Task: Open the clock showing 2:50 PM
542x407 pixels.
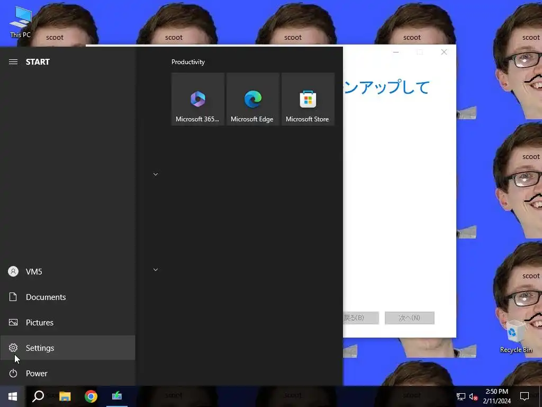Action: pos(496,396)
